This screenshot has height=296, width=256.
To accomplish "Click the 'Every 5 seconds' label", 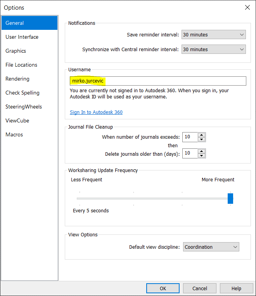I will pyautogui.click(x=91, y=210).
